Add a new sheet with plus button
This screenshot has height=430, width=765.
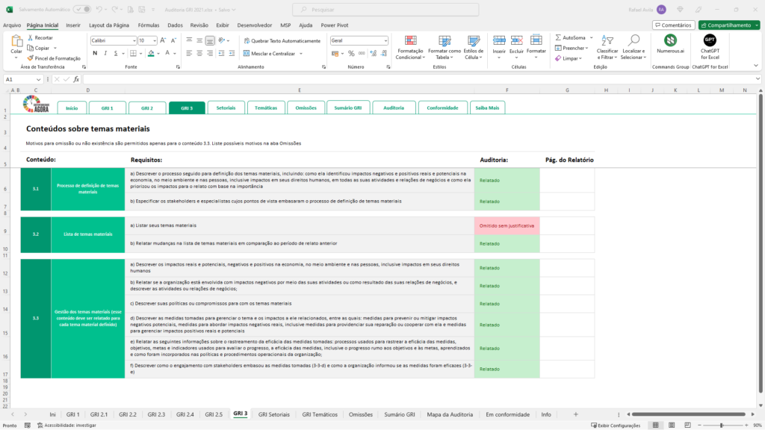[576, 414]
